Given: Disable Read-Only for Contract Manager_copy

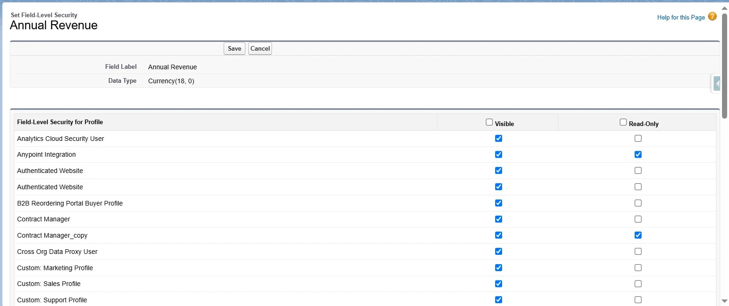Looking at the screenshot, I should (638, 235).
